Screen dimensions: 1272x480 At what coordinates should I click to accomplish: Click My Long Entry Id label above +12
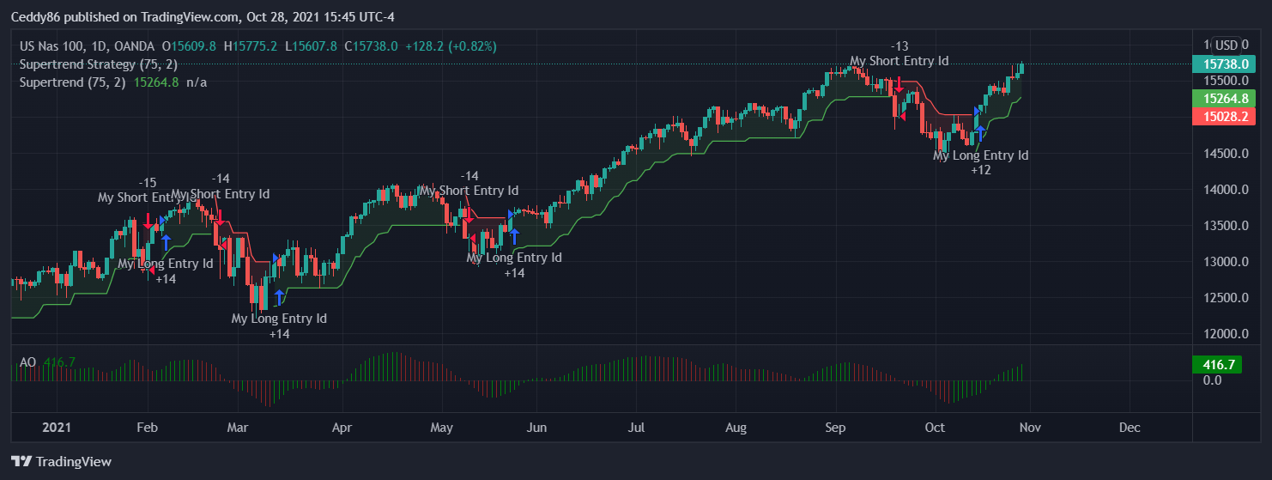click(980, 155)
